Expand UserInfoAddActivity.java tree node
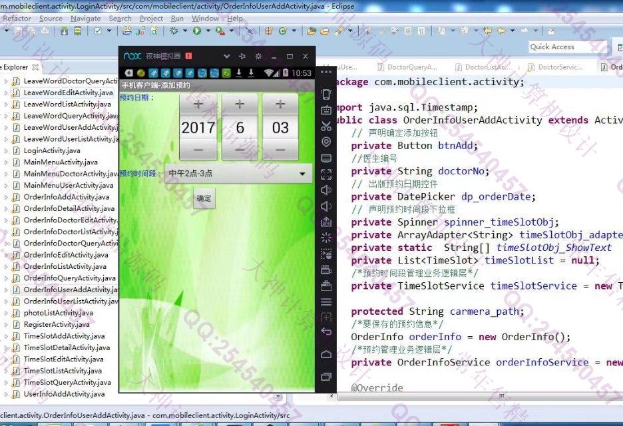623x426 pixels. (6, 394)
